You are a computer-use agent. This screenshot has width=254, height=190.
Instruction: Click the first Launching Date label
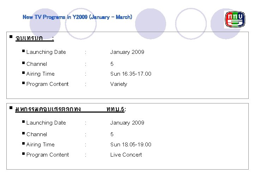tap(46, 52)
